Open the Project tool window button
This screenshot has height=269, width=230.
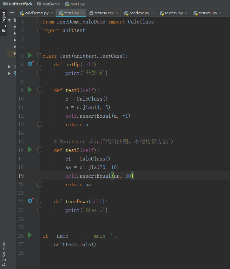pos(3,22)
